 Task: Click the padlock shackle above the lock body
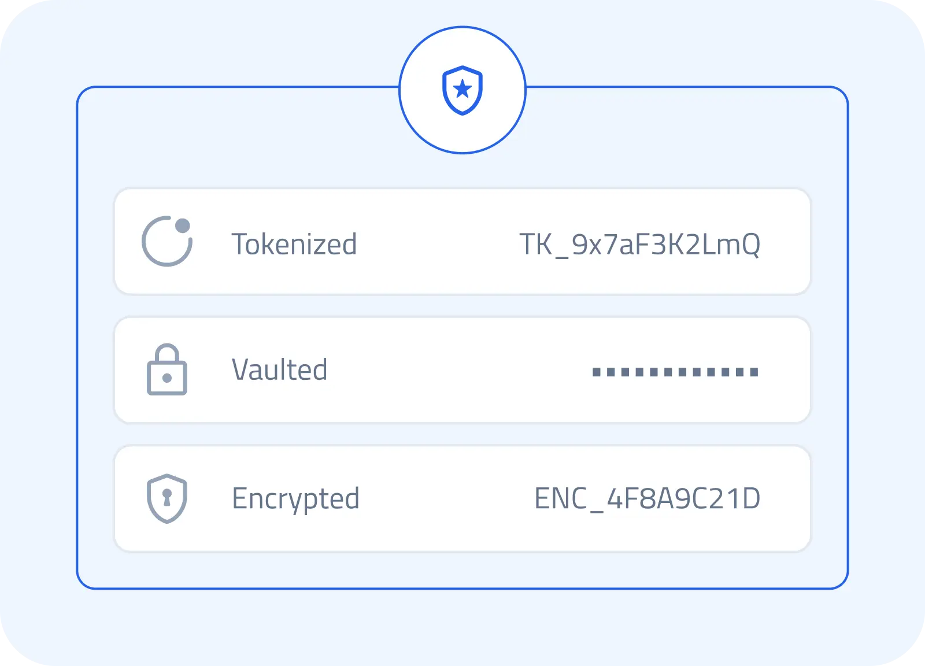pyautogui.click(x=167, y=352)
